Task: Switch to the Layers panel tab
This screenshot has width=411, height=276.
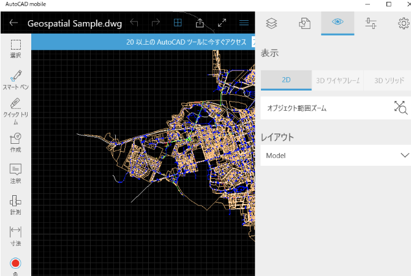Action: [x=271, y=23]
